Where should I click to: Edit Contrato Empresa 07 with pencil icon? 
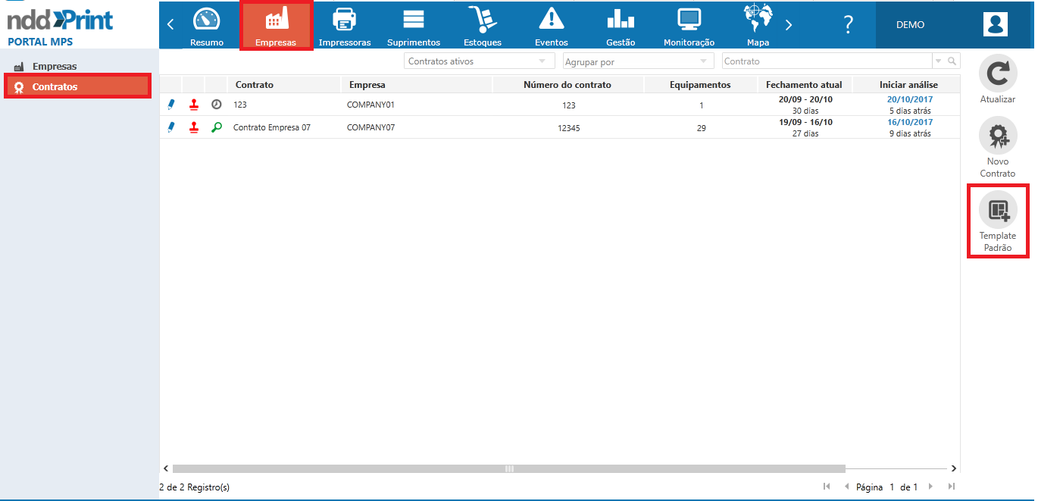(171, 127)
